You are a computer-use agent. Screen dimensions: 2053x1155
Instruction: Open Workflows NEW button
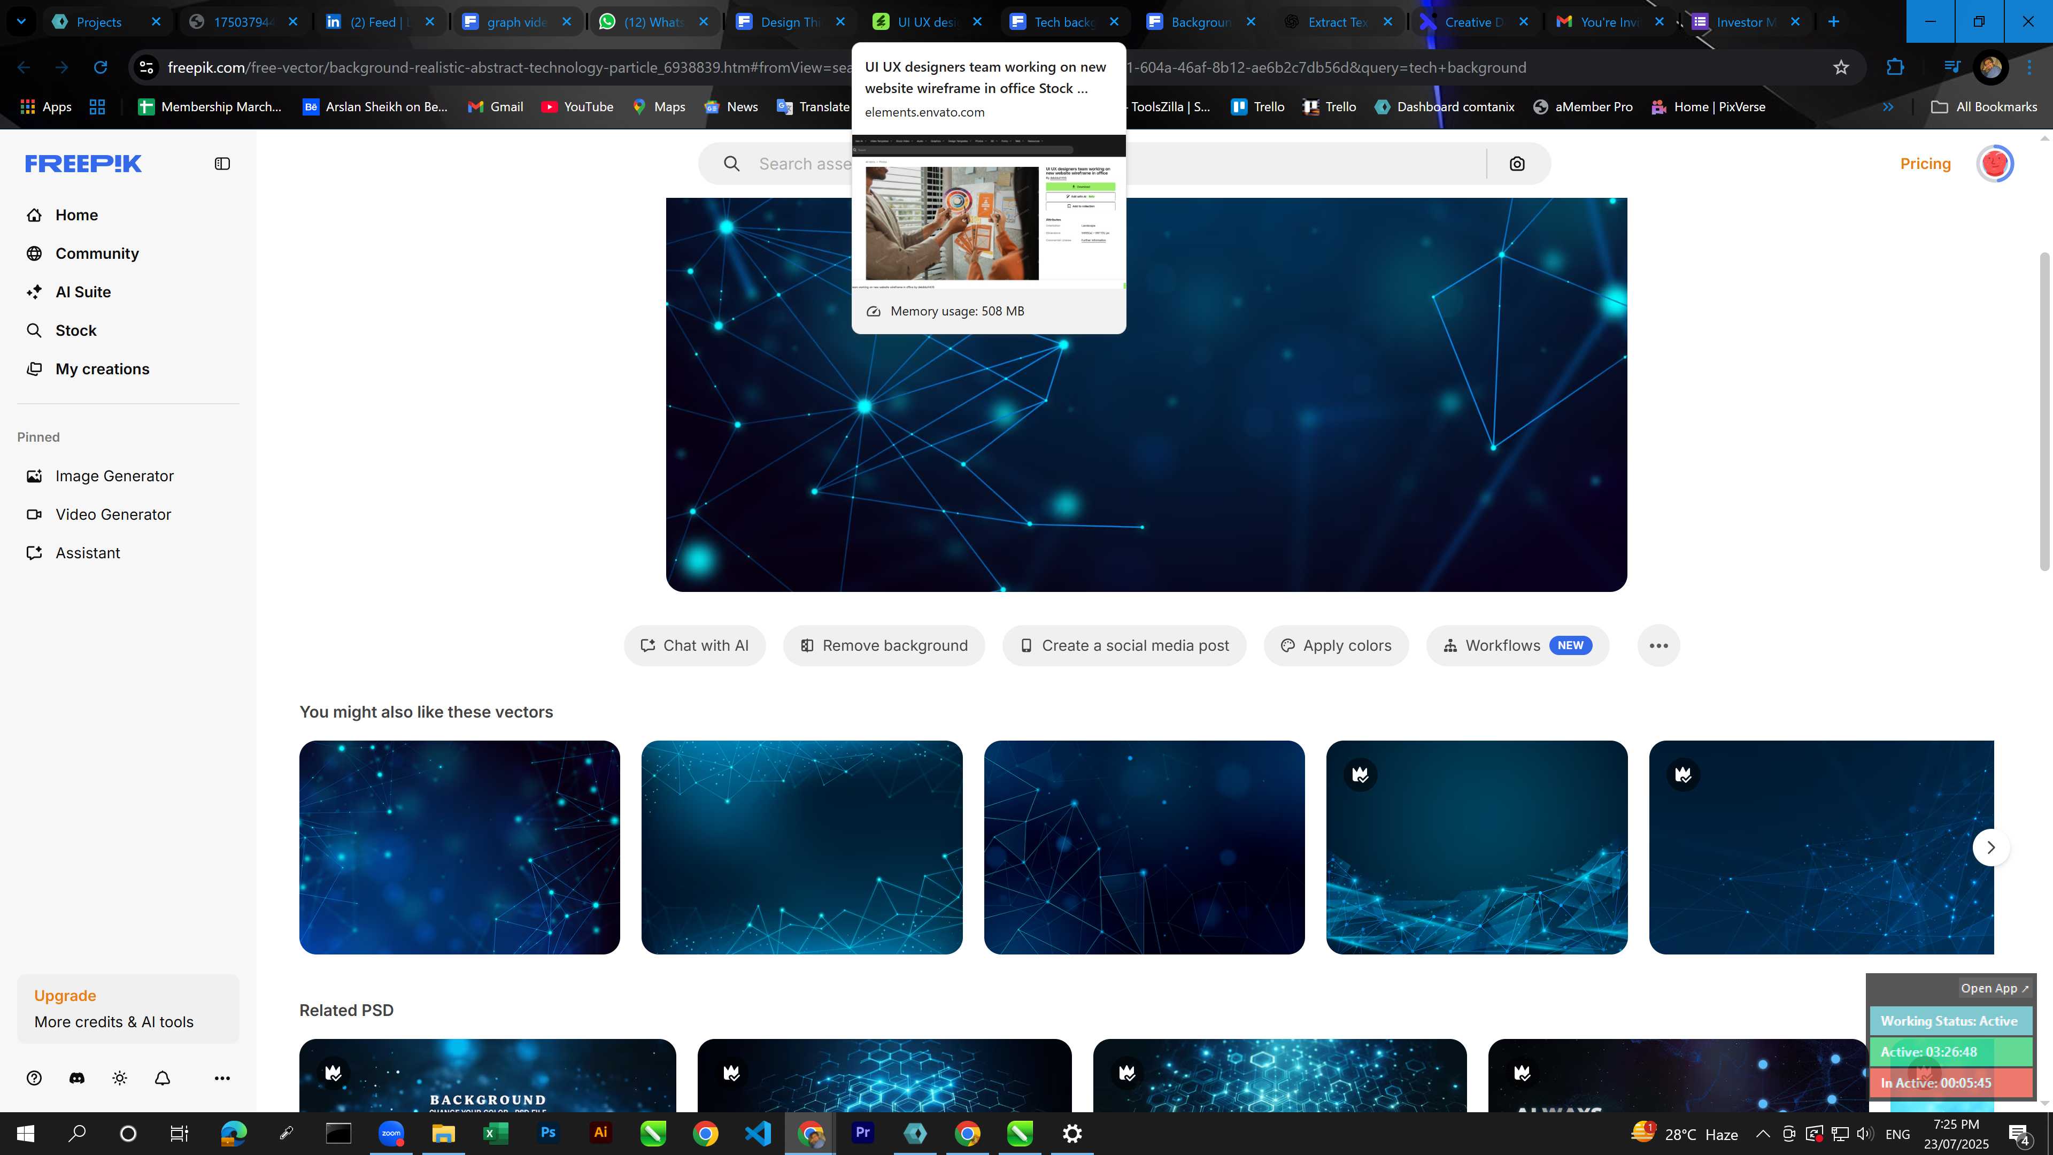click(x=1517, y=645)
